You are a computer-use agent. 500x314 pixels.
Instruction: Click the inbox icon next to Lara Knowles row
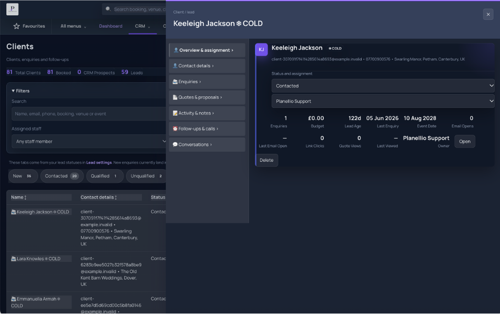14,259
